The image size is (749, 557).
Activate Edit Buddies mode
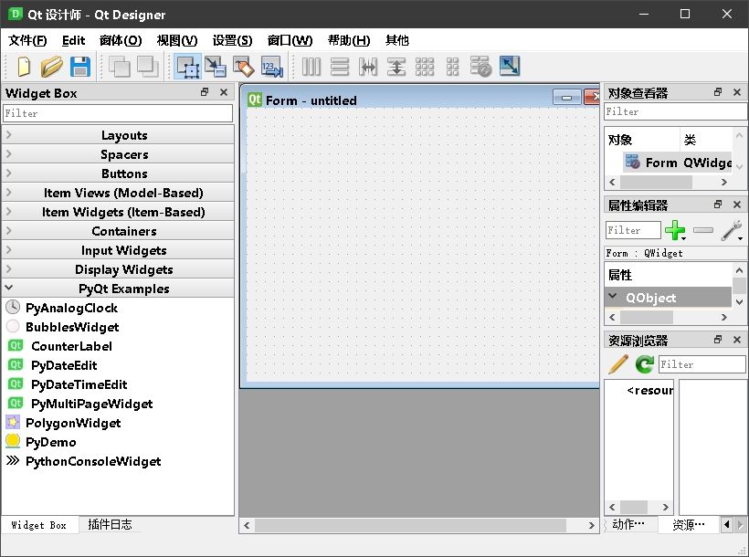[x=244, y=67]
